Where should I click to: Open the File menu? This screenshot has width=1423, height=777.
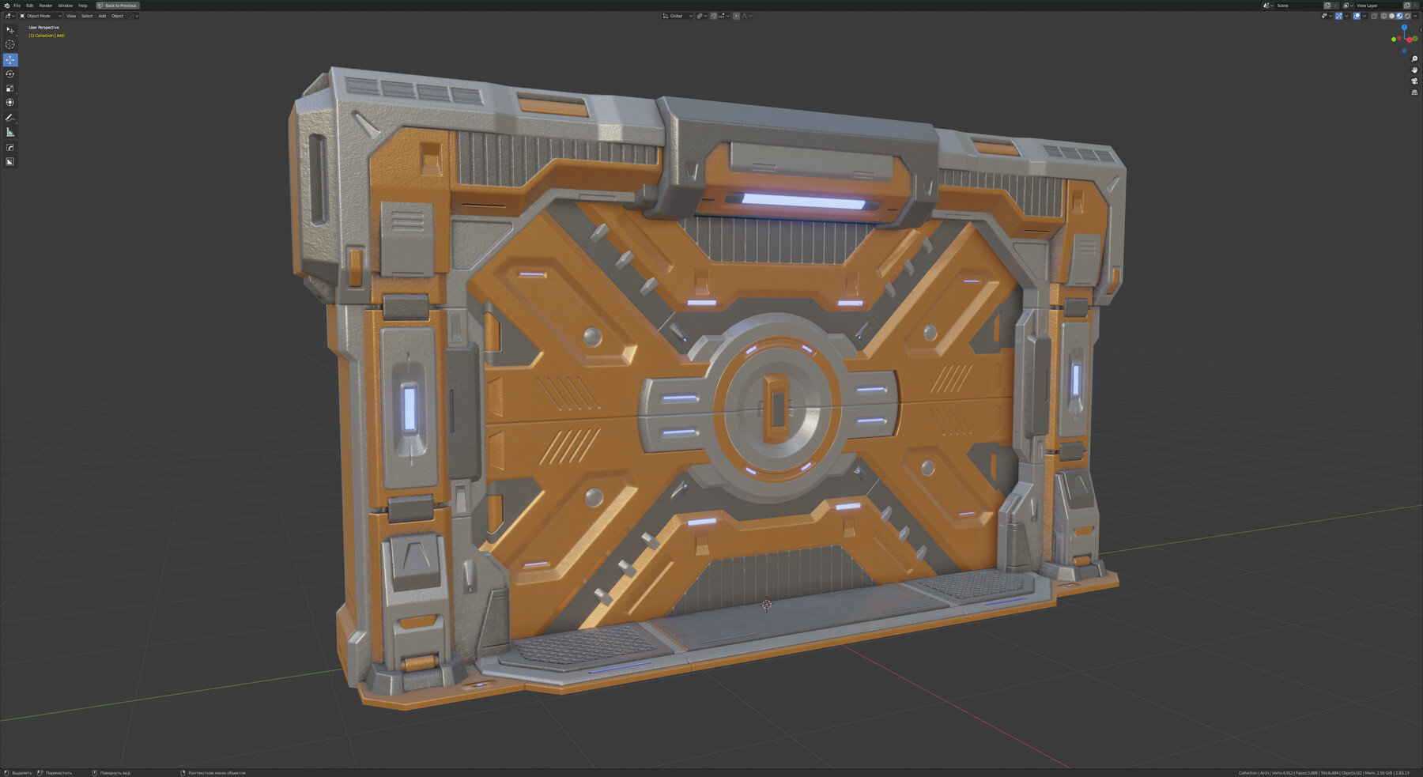[x=17, y=6]
